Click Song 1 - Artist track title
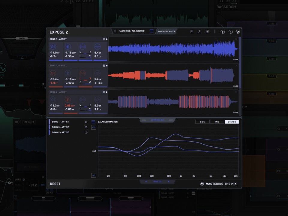This screenshot has width=288, height=216. [x=58, y=39]
